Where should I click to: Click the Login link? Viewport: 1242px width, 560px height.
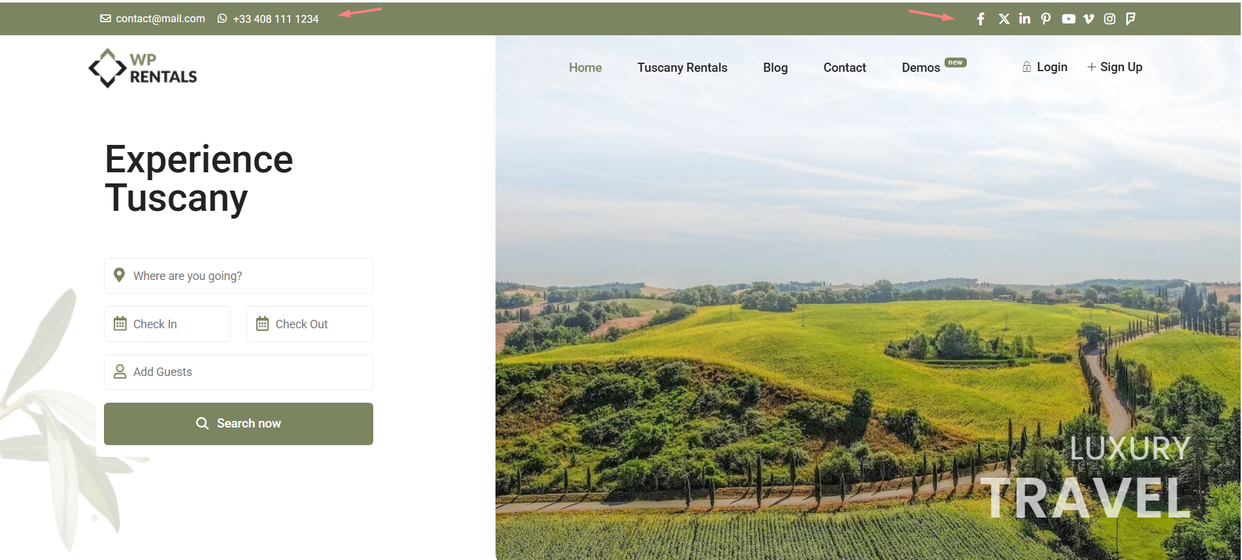pos(1045,67)
